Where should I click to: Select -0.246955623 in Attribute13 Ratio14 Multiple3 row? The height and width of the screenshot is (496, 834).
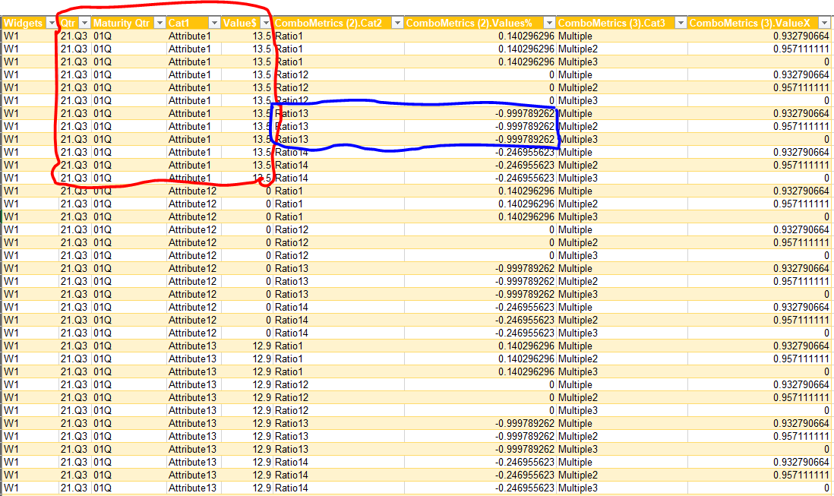480,488
